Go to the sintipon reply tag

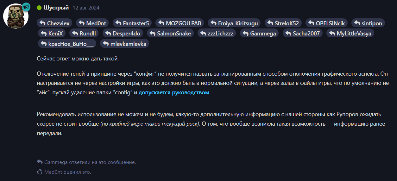tap(368, 23)
